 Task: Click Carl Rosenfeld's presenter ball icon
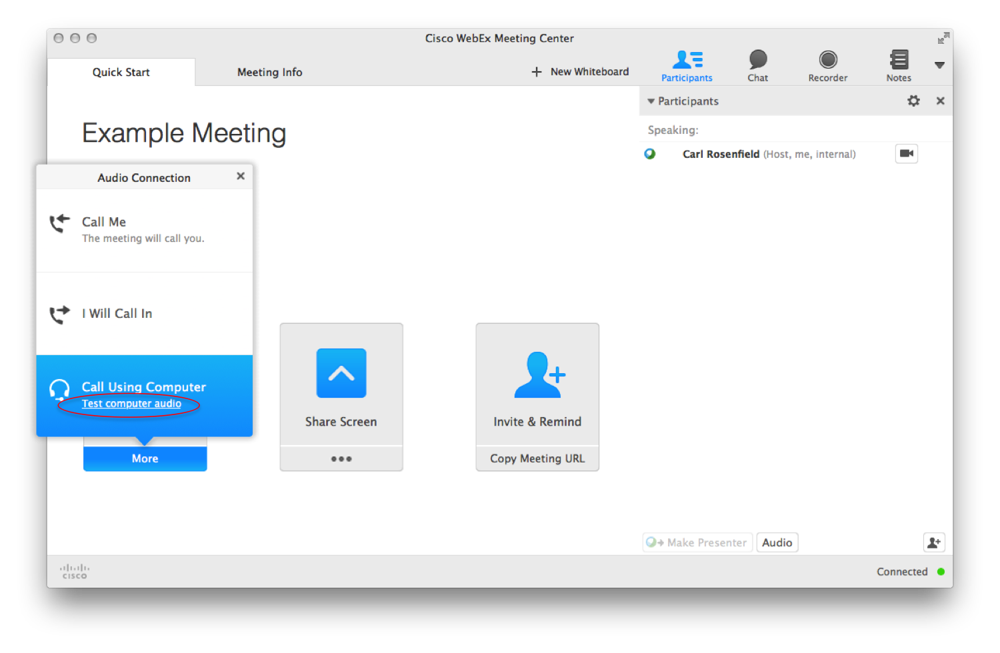[x=650, y=154]
